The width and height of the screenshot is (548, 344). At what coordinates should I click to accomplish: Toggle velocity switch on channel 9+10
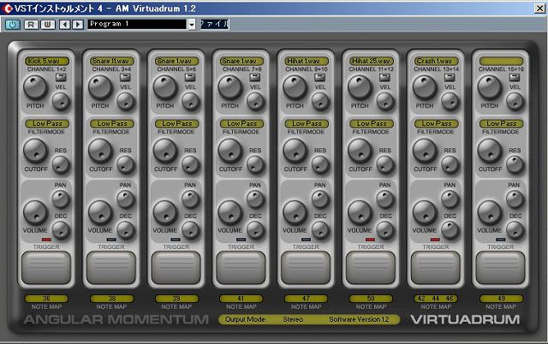[320, 77]
